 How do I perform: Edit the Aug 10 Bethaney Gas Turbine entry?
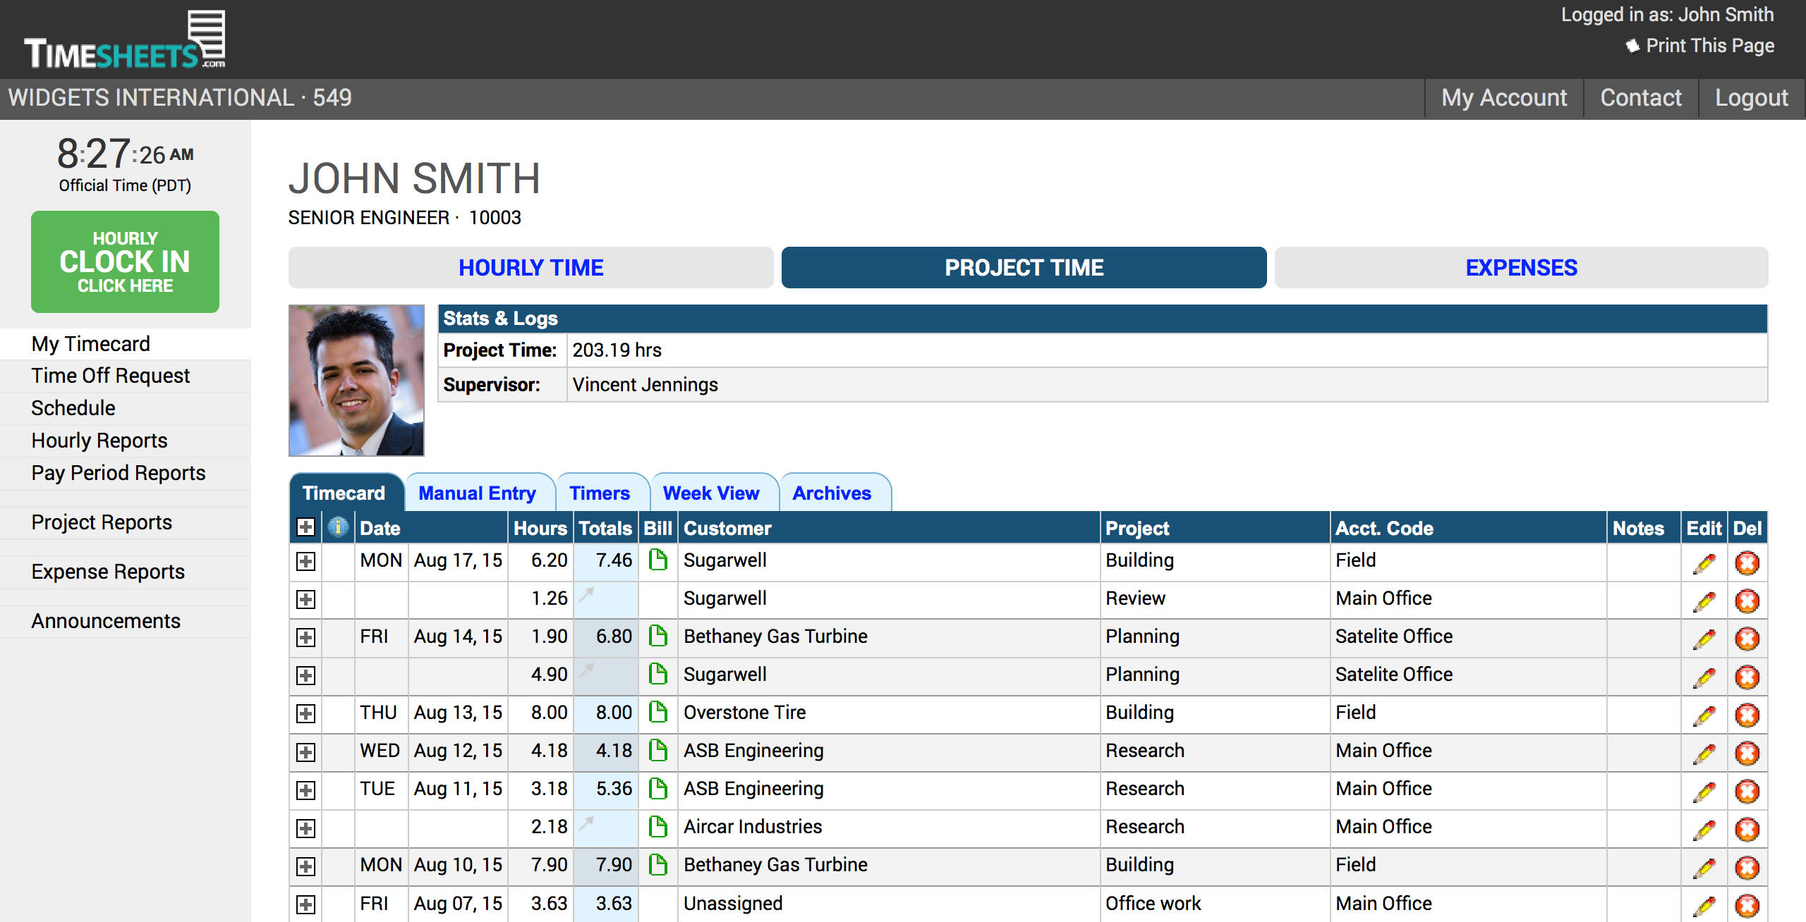pos(1704,865)
